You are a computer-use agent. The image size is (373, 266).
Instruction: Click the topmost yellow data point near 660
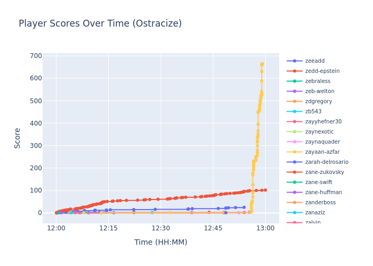262,64
